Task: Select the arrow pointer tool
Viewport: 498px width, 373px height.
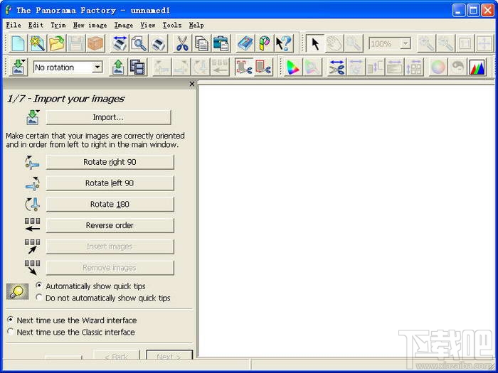Action: pos(314,43)
